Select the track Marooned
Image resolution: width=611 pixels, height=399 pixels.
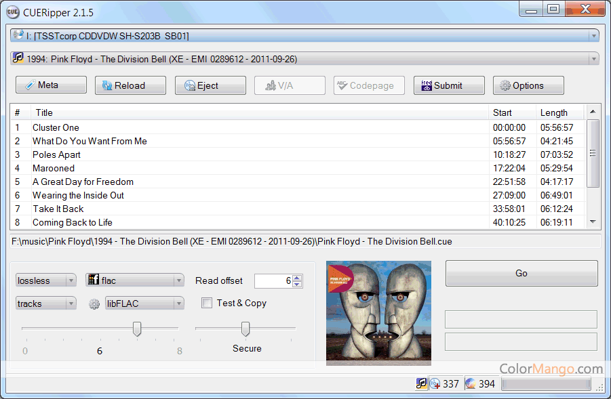point(54,168)
